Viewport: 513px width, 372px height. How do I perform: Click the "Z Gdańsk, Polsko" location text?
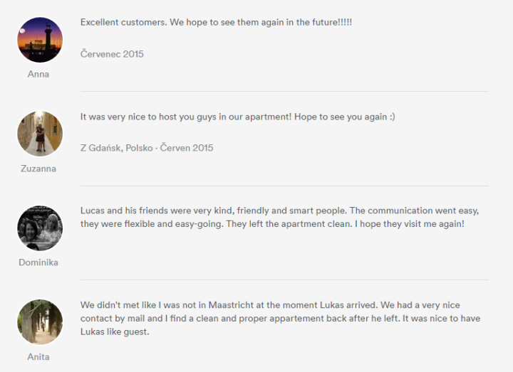click(117, 148)
